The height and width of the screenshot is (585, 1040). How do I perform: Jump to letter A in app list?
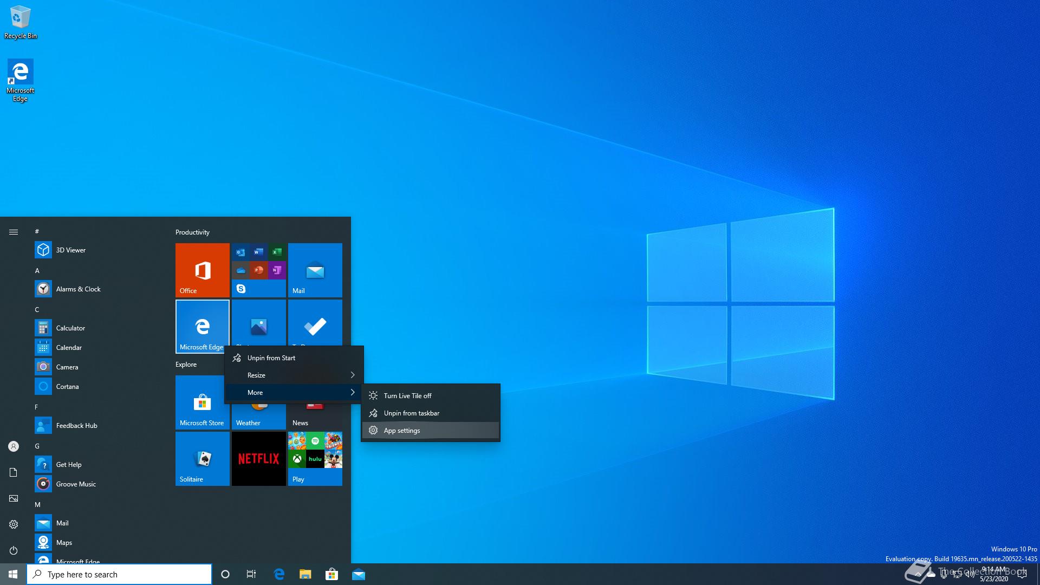click(x=37, y=270)
